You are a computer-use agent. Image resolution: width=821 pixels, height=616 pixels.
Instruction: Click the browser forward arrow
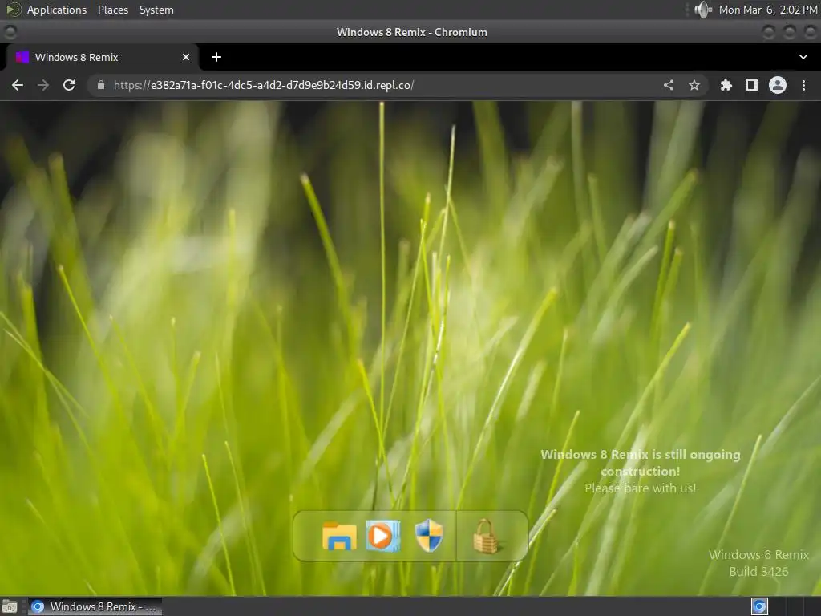(x=43, y=85)
